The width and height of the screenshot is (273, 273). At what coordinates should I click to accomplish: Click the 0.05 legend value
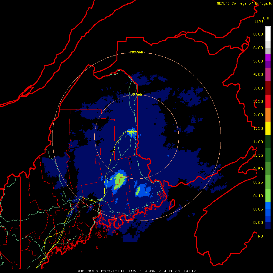pyautogui.click(x=258, y=209)
